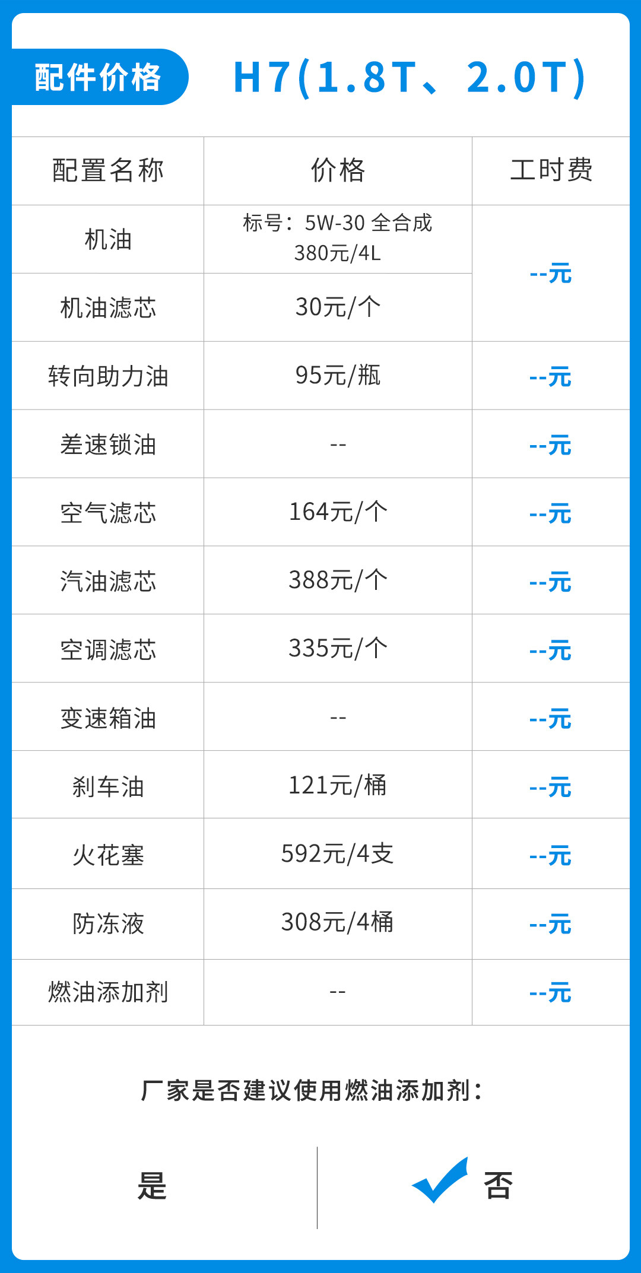This screenshot has width=641, height=1273.
Task: Click the 592元/4支 spark plug price
Action: tap(338, 854)
